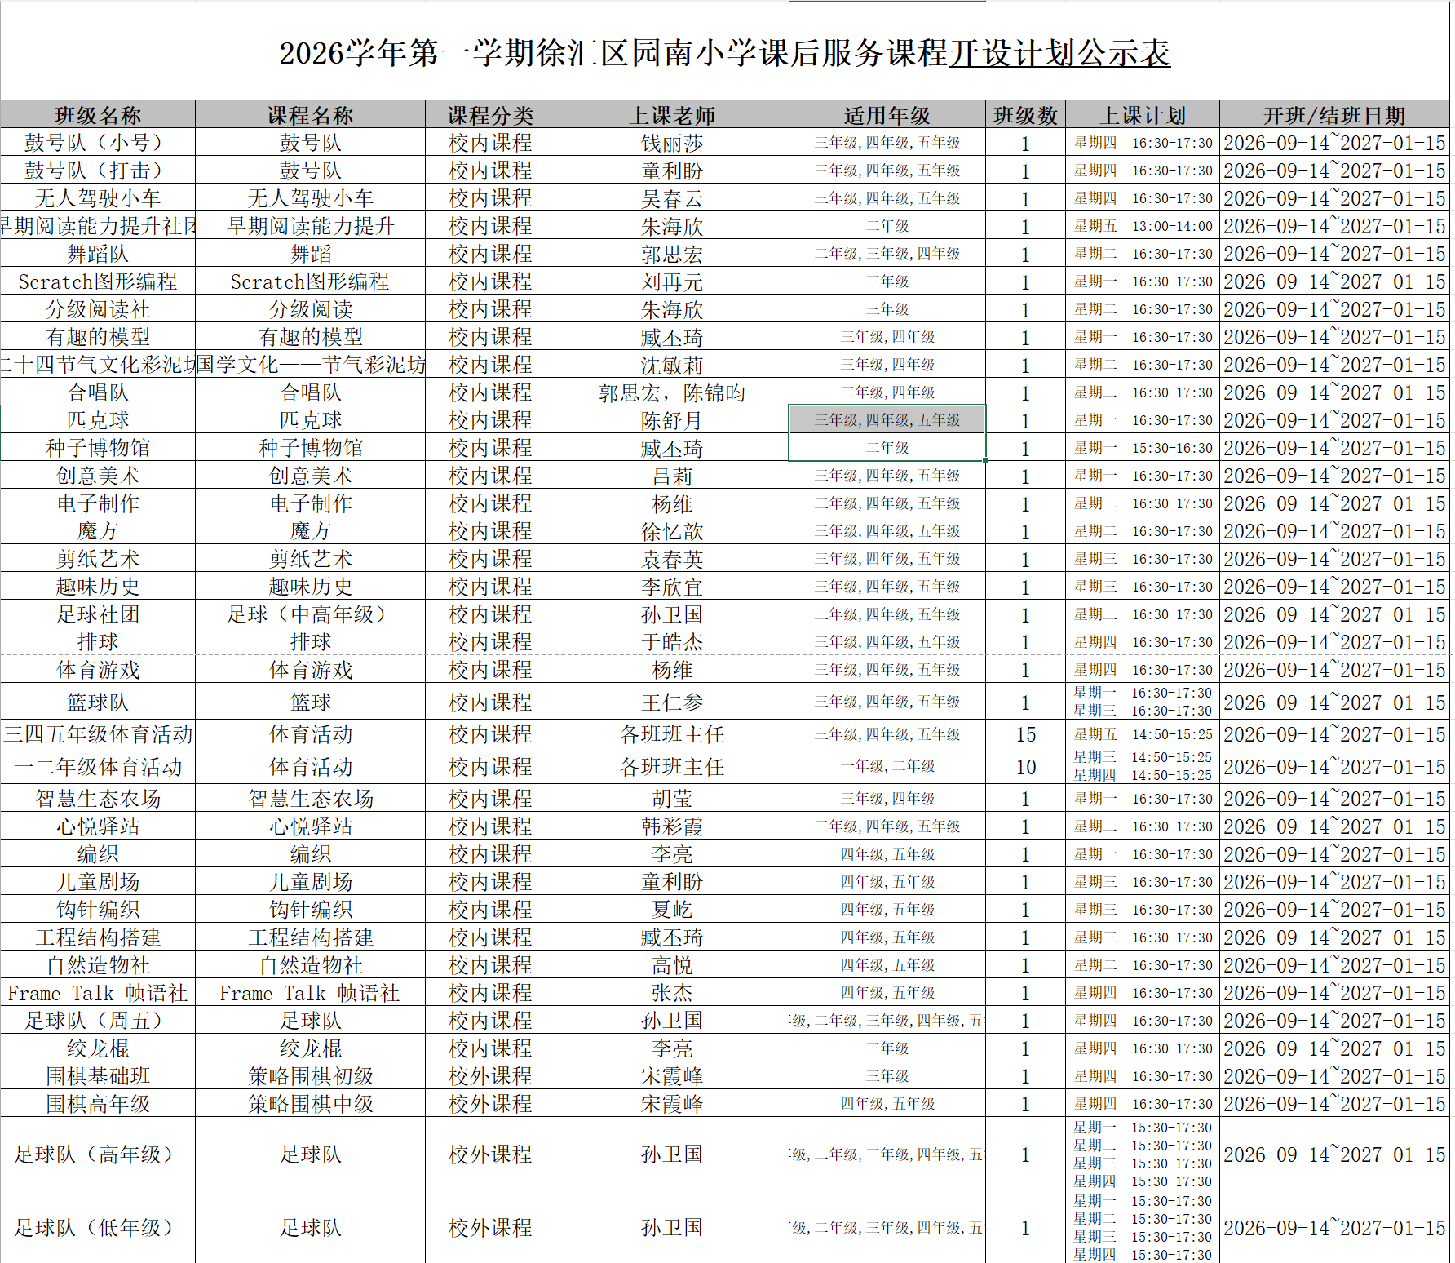
Task: Select teacher cell 徐忆歆
Action: coord(672,531)
